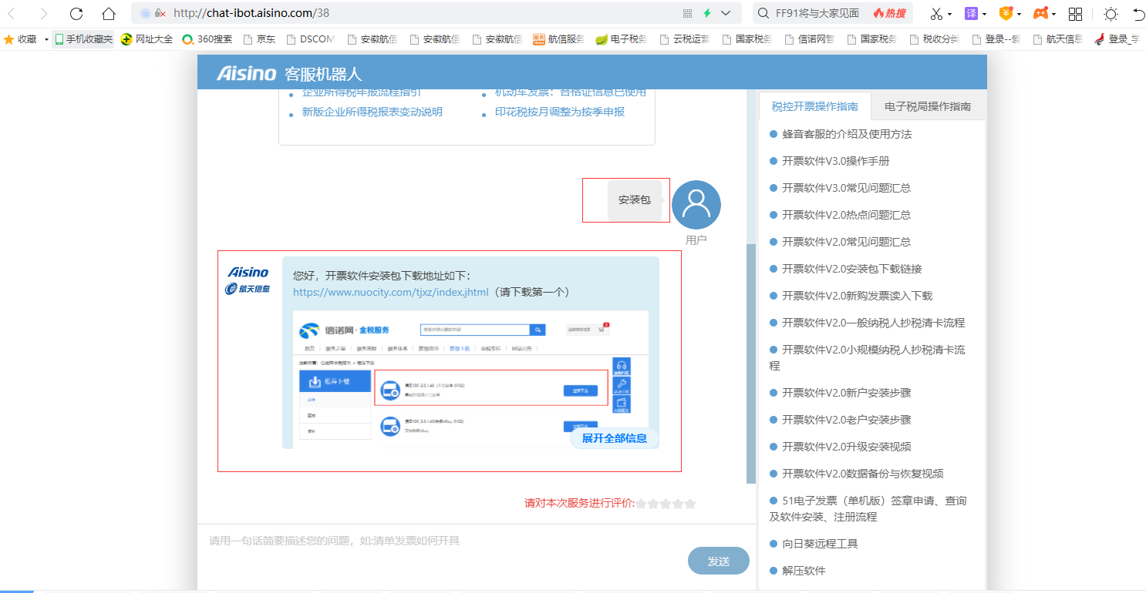Expand the address bar history dropdown
The width and height of the screenshot is (1146, 593).
pyautogui.click(x=726, y=13)
